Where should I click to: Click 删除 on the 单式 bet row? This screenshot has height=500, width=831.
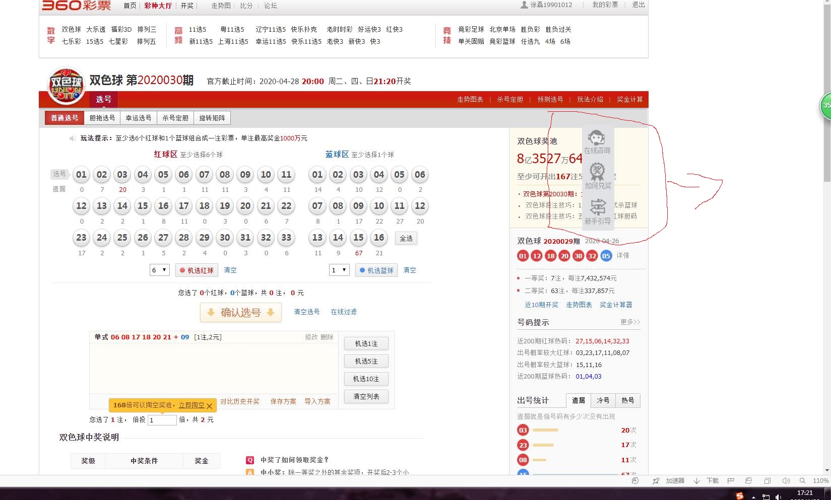(327, 337)
